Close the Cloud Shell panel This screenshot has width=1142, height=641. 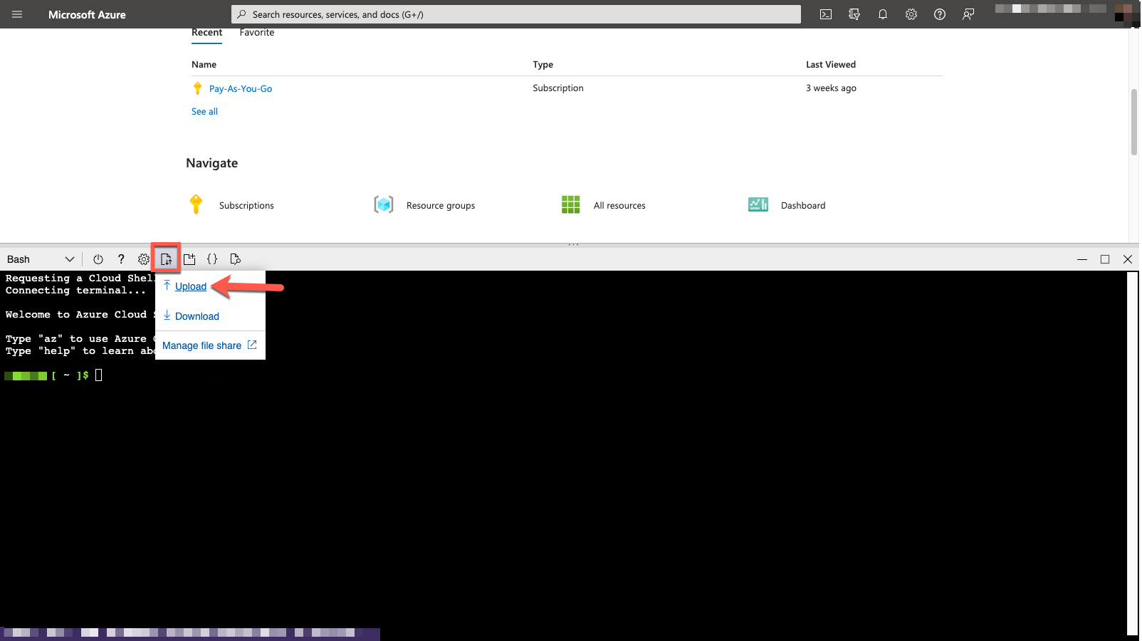1128,259
